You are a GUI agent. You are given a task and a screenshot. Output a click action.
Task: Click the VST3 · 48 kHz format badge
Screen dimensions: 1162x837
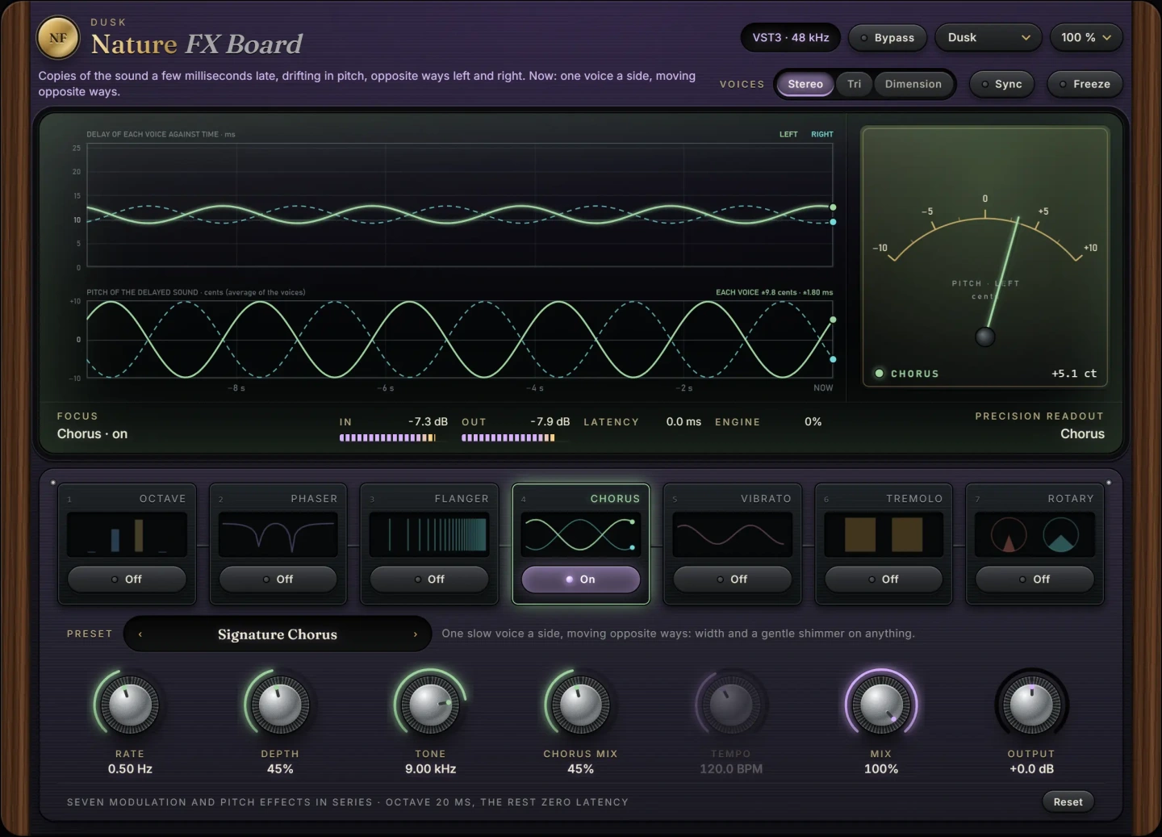(791, 38)
